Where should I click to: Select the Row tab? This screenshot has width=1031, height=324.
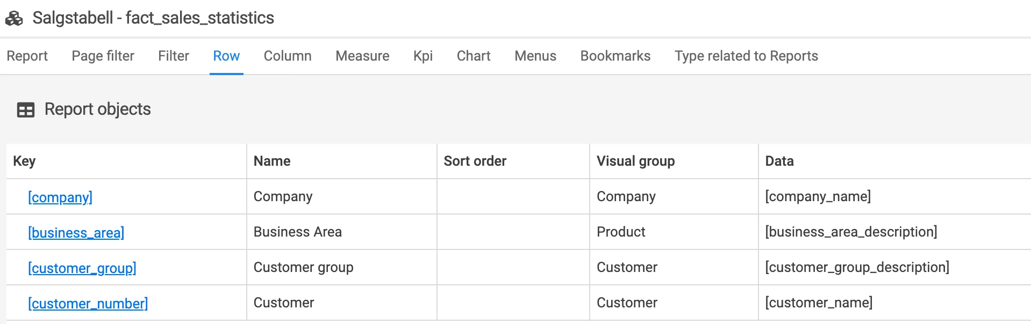[226, 56]
